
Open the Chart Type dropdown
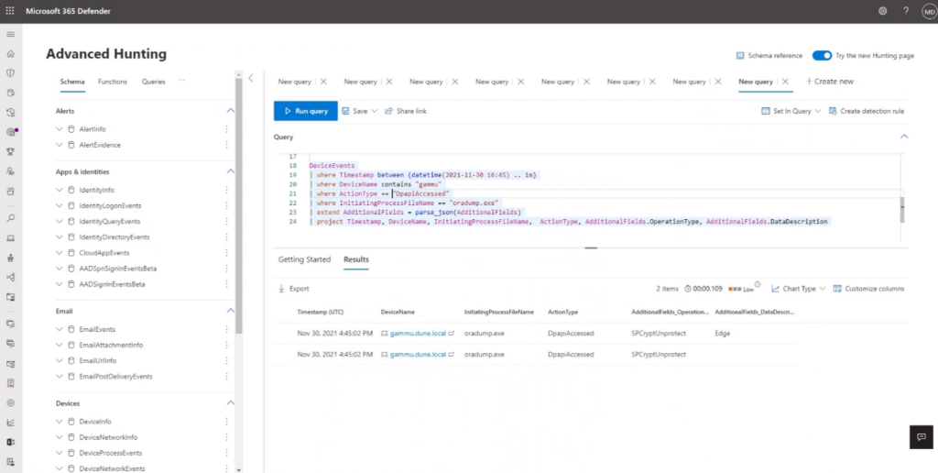pyautogui.click(x=798, y=289)
